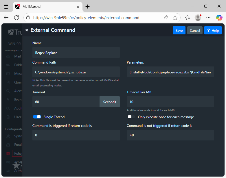Click the Timeout Per MB field
226x178 pixels.
tap(170, 102)
